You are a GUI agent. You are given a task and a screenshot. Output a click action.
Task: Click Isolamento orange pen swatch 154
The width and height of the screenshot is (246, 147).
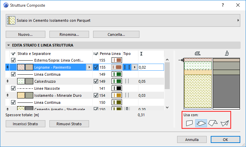coord(117,95)
